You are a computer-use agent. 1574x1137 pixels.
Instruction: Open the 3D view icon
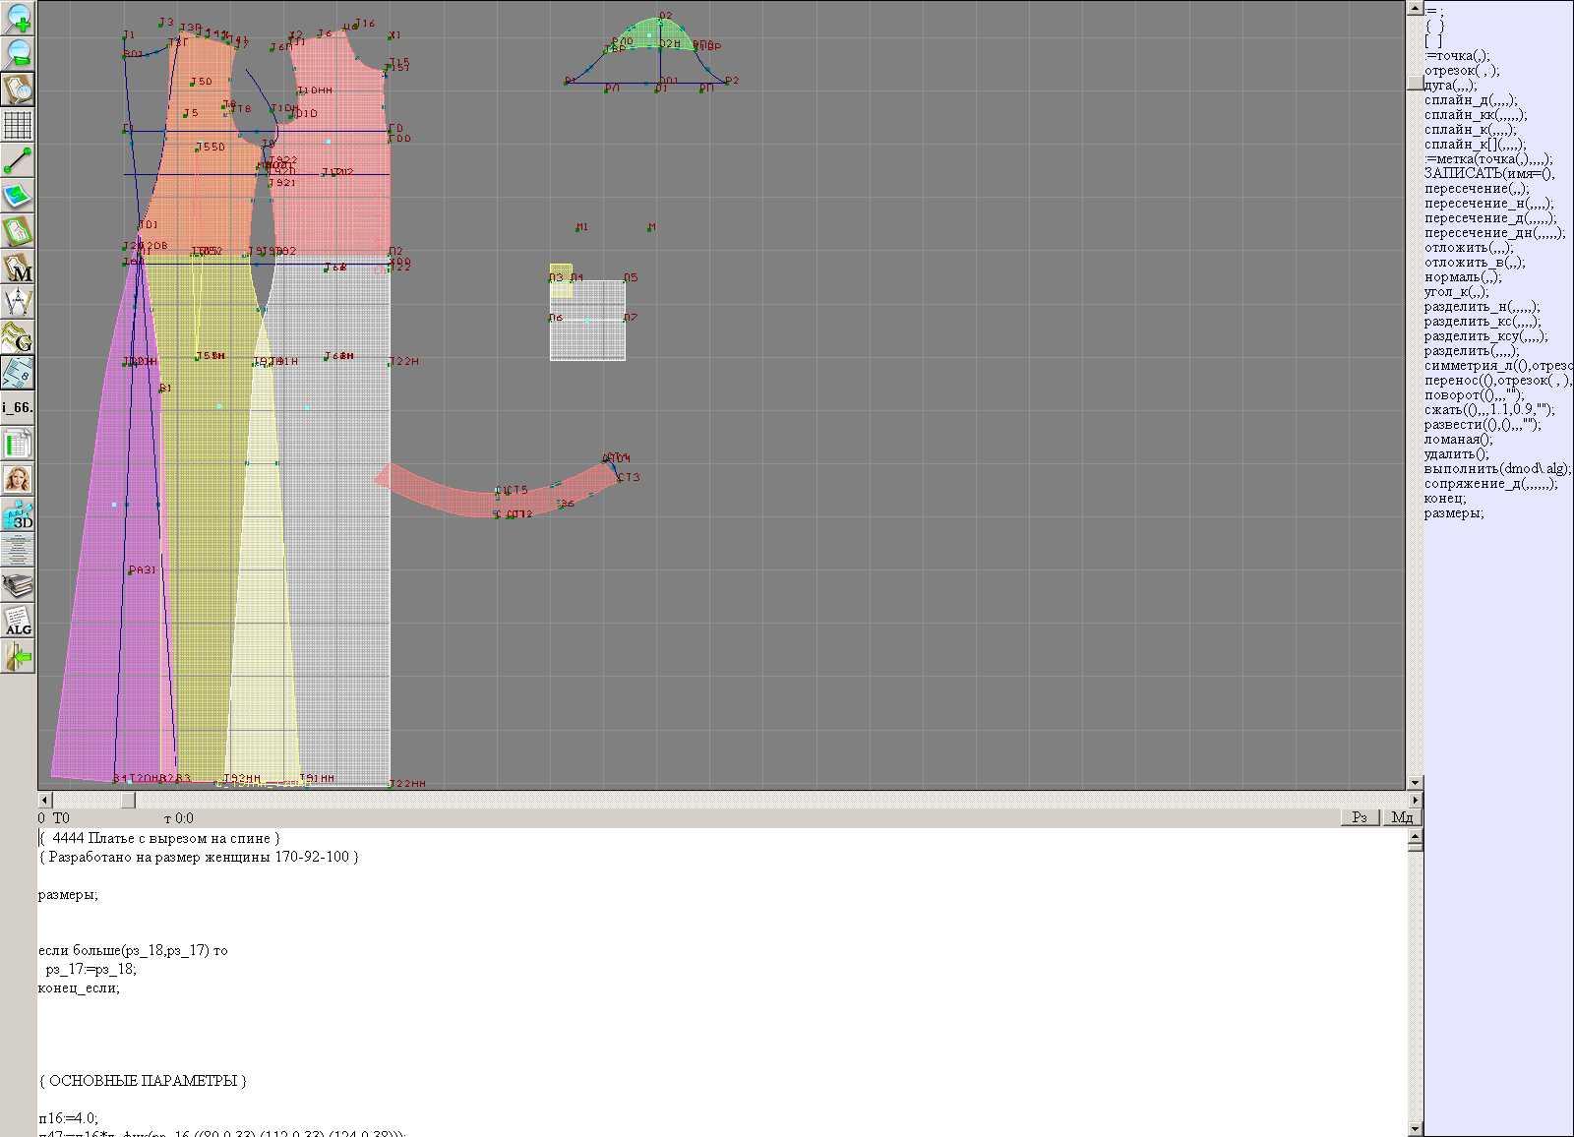[x=18, y=514]
